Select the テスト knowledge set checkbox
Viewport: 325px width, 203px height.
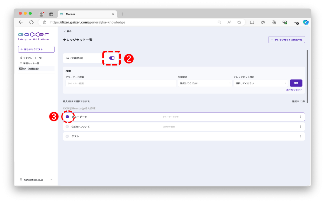(67, 136)
